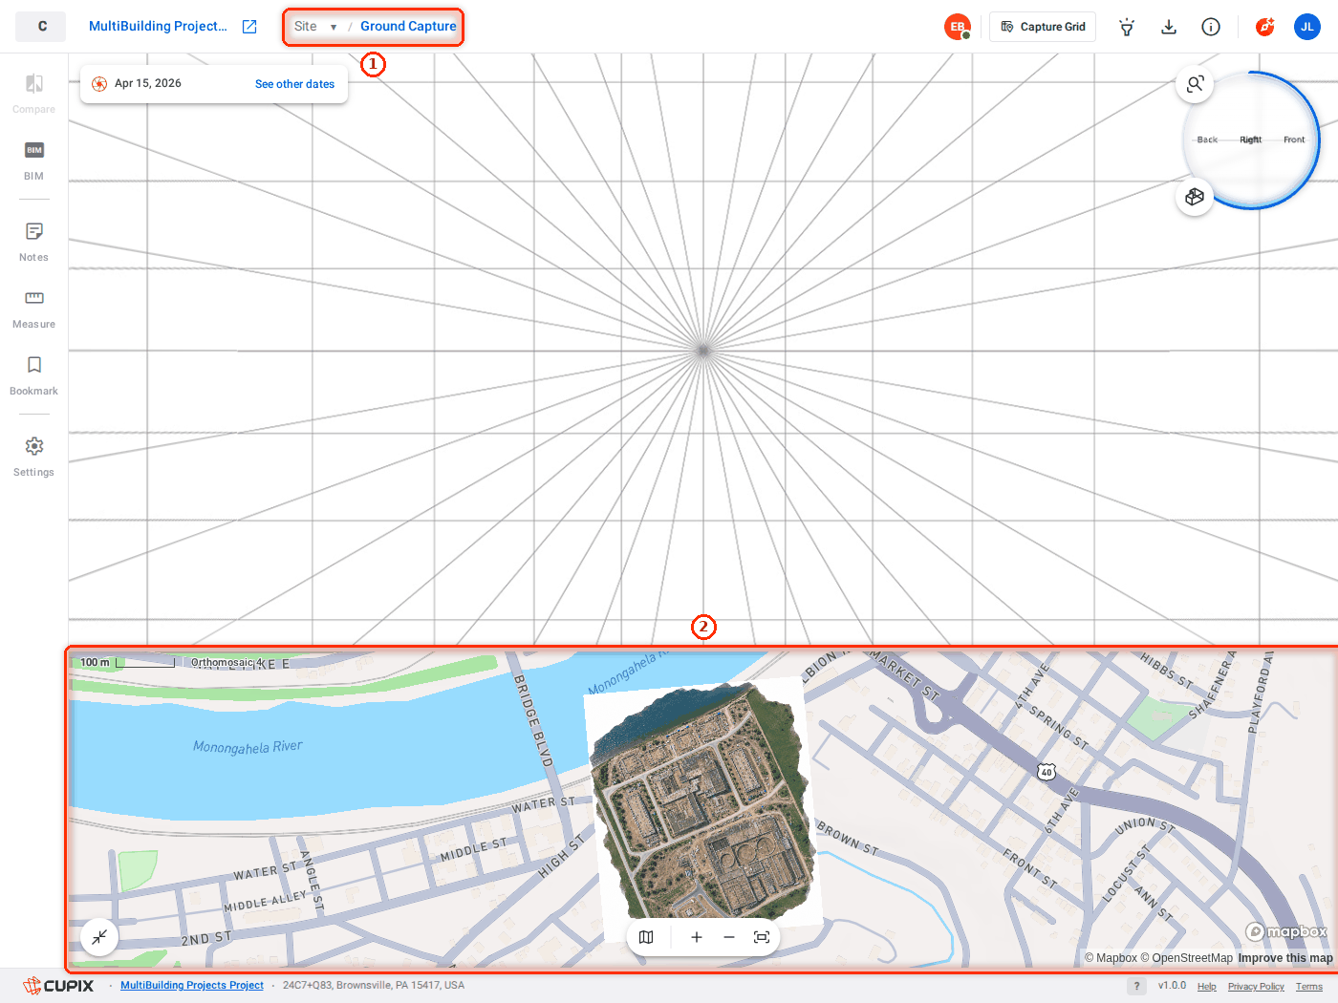This screenshot has width=1338, height=1003.
Task: Open project in new tab icon
Action: point(249,27)
